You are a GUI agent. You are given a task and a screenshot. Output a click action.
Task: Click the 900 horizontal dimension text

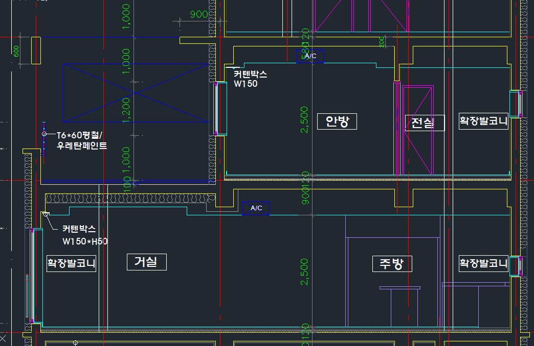pos(198,14)
